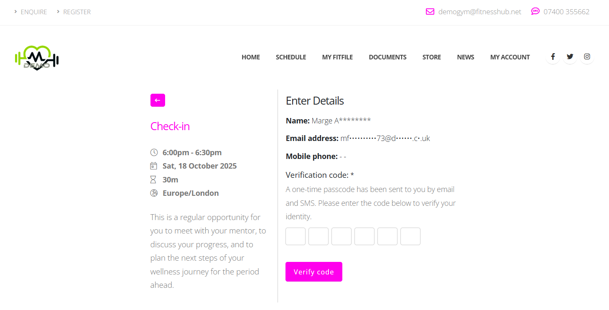Open the Facebook social icon
This screenshot has height=310, width=609.
click(553, 57)
